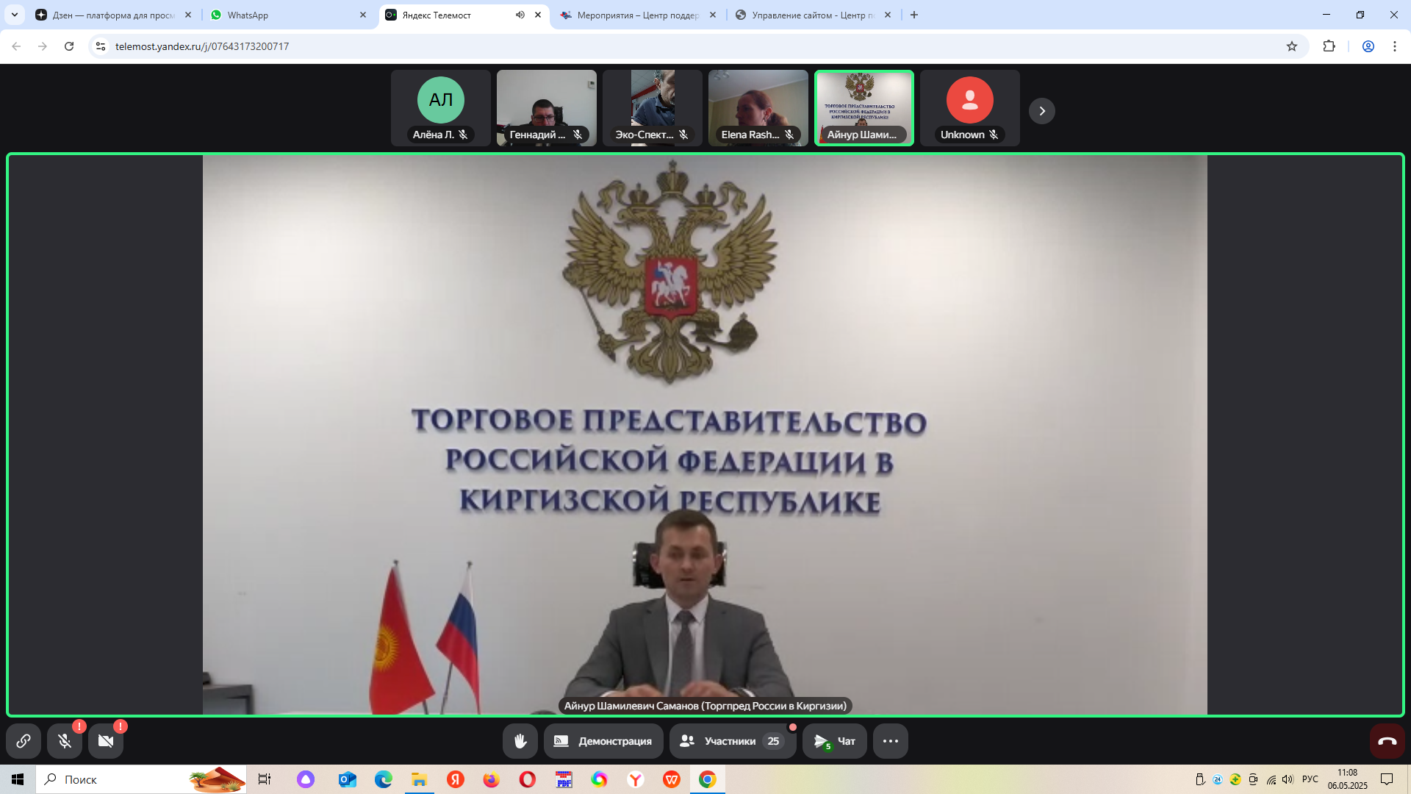Copy meeting link with chain icon
1411x794 pixels.
tap(24, 741)
